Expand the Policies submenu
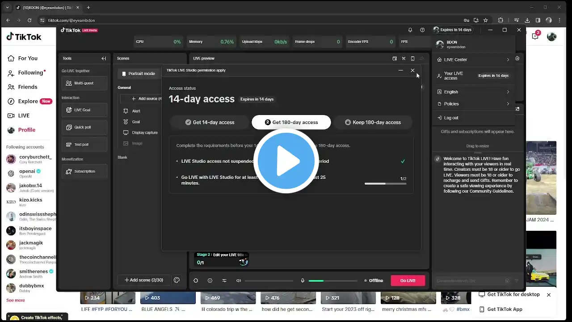 (x=473, y=104)
